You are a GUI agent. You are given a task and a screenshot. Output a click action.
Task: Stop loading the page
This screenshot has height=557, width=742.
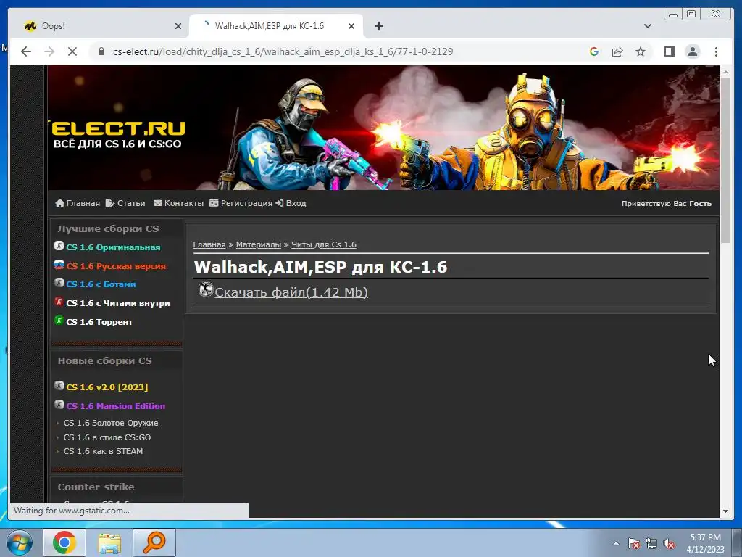pyautogui.click(x=72, y=51)
